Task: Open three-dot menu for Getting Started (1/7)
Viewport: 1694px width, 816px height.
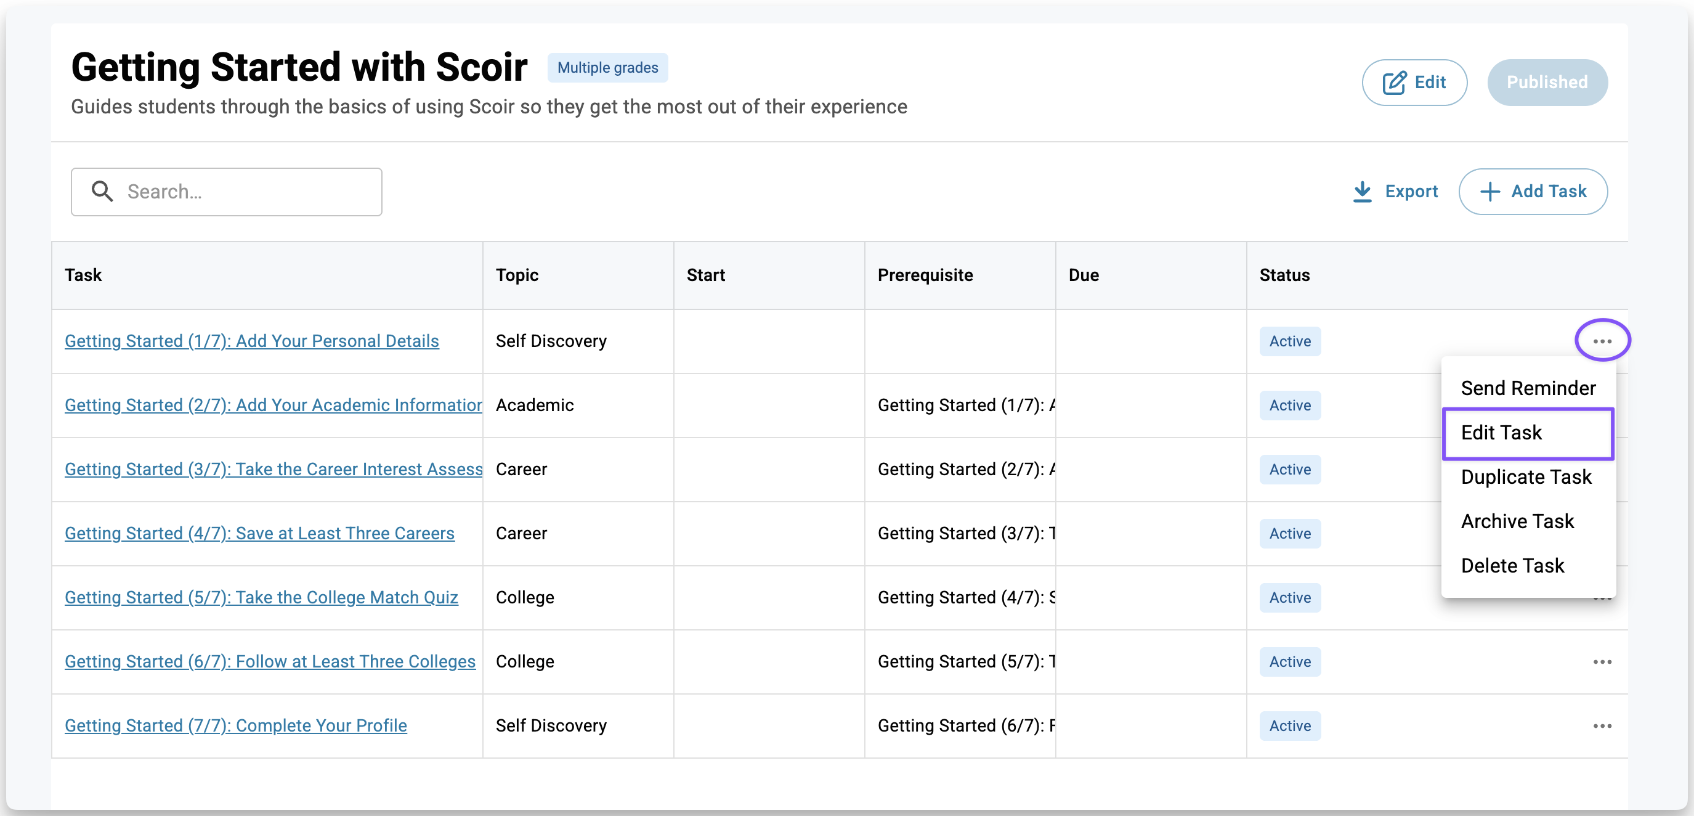Action: [x=1602, y=341]
